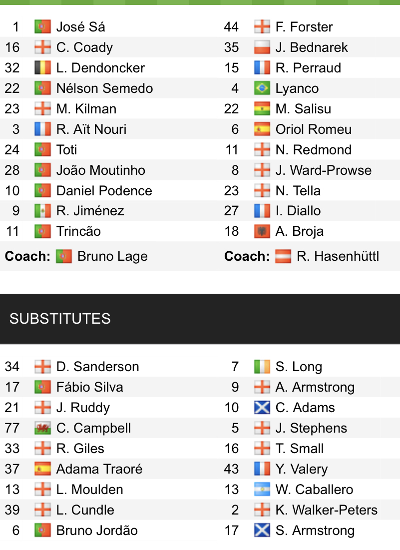Viewport: 400px width, 550px height.
Task: Click the Argentina flag beside W. Caballero
Action: pos(262,490)
